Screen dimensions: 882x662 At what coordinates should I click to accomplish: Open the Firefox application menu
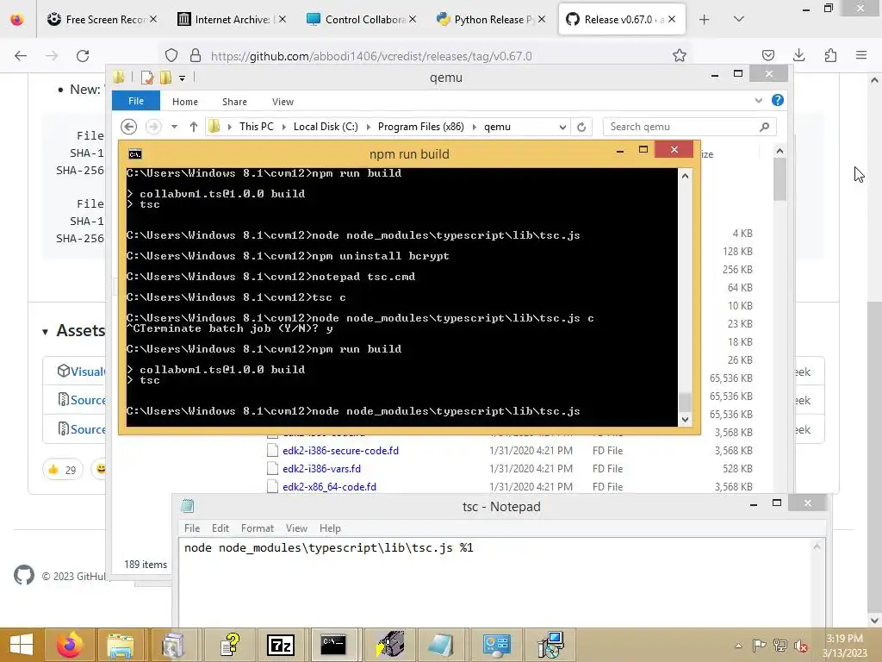pyautogui.click(x=861, y=55)
